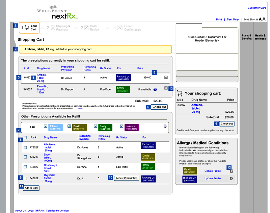
Task: Toggle the Allison family member checkbox
Action: click(x=46, y=126)
